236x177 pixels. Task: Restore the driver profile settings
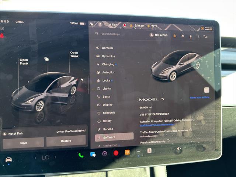click(x=66, y=141)
